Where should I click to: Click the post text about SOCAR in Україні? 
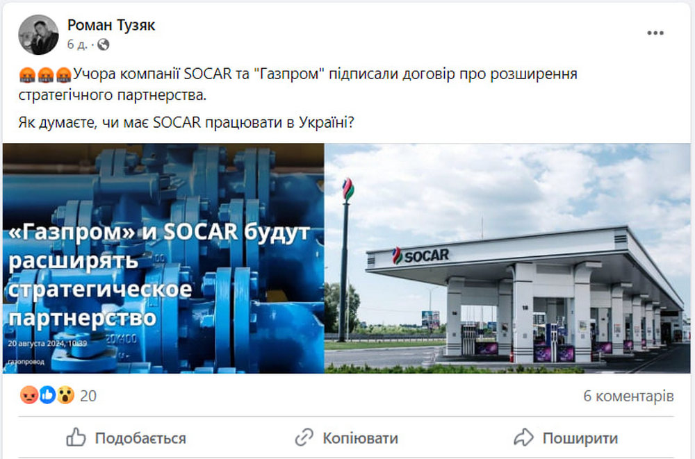coord(186,122)
